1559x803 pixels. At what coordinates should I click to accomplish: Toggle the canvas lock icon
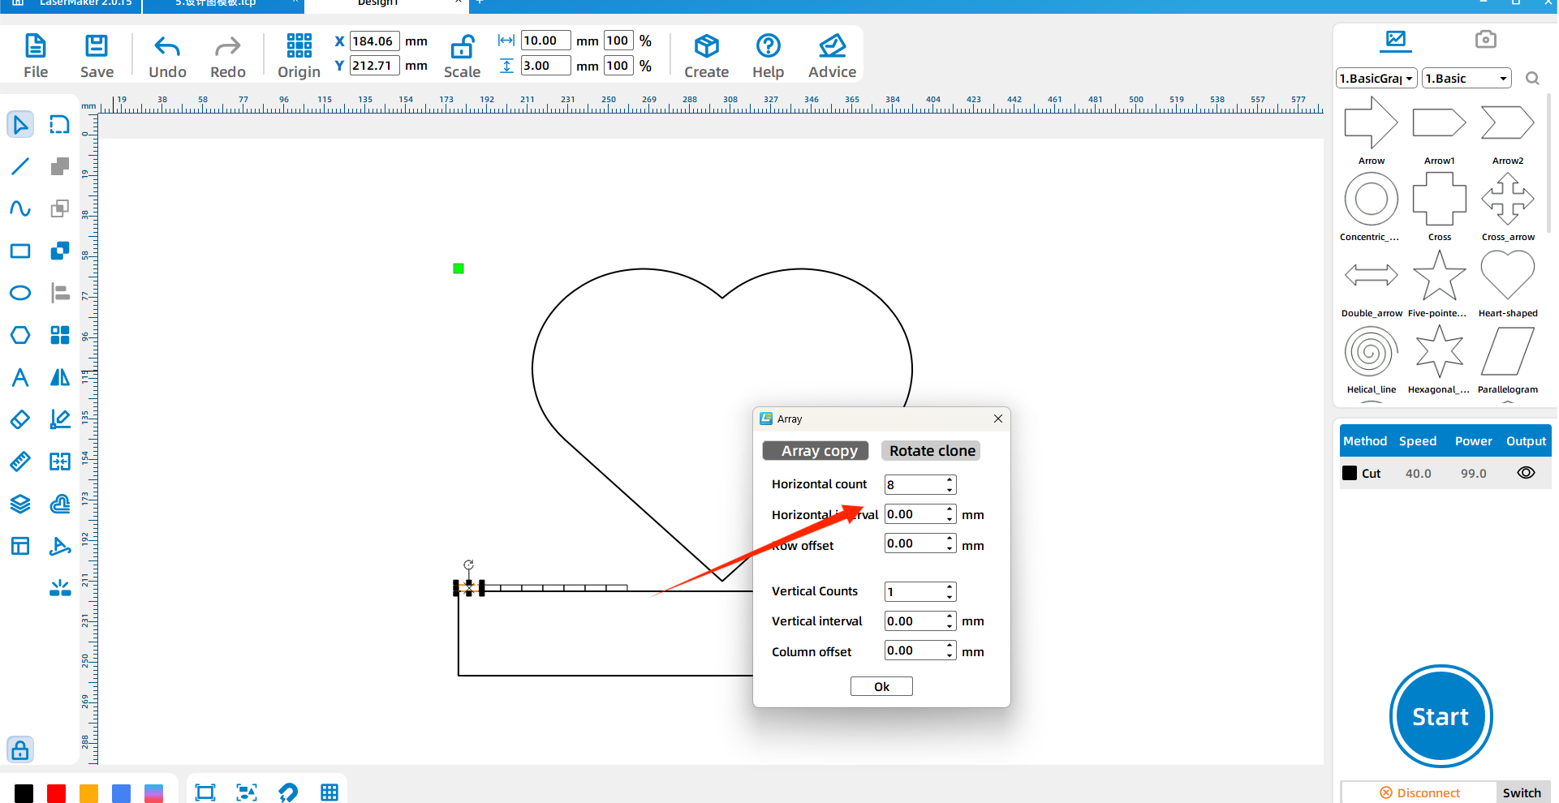point(20,749)
